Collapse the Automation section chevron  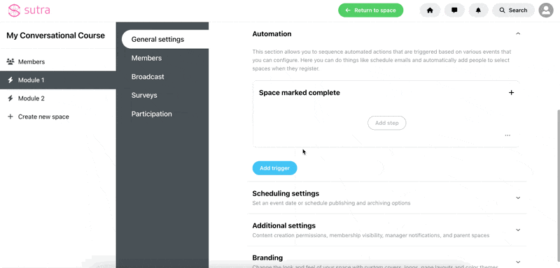pos(518,33)
